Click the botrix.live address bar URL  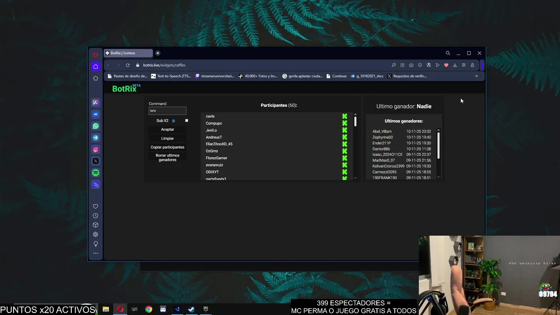click(x=164, y=65)
